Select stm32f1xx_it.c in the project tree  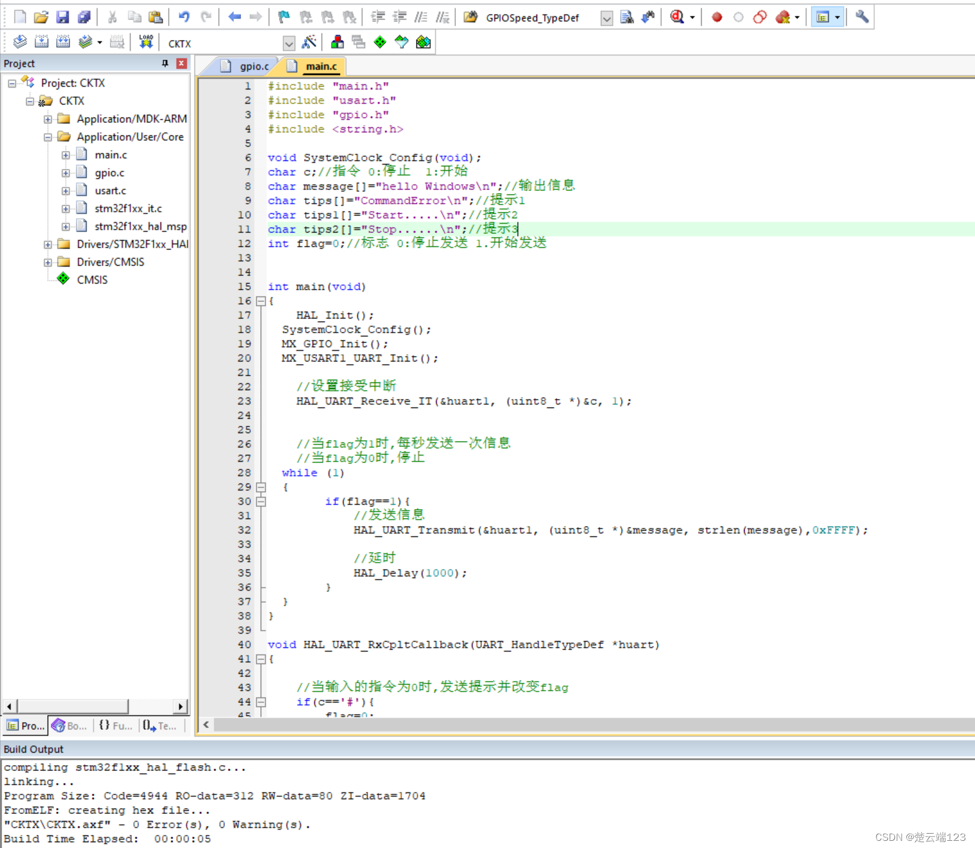128,209
